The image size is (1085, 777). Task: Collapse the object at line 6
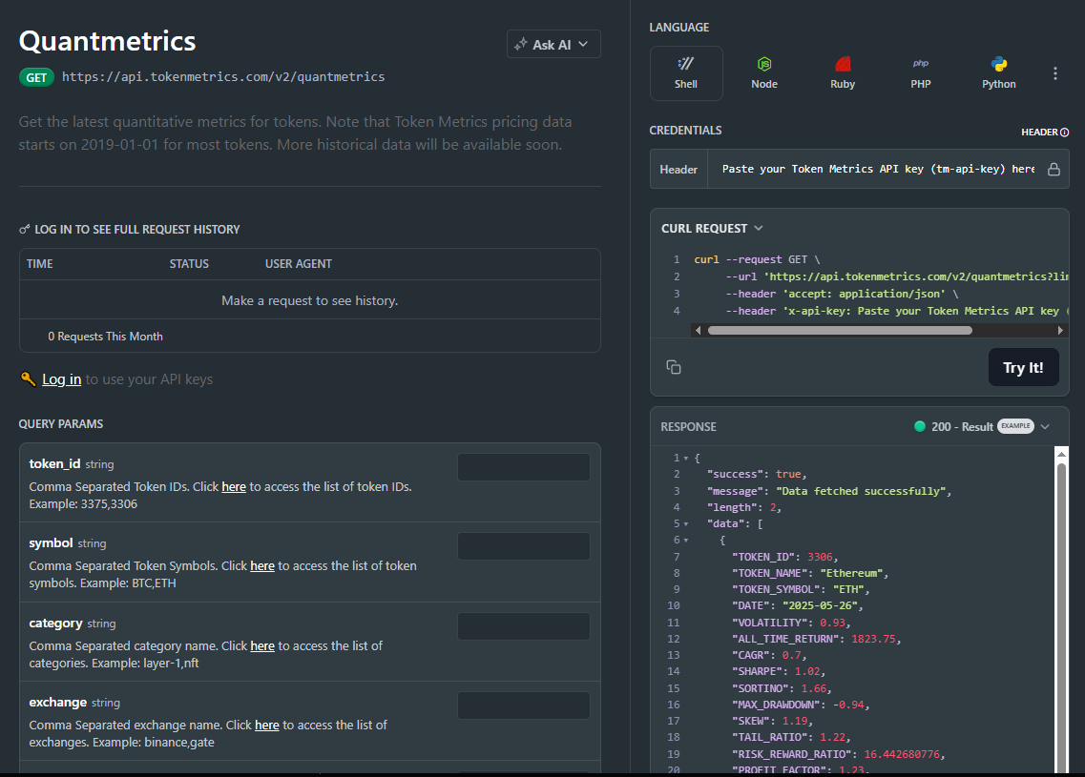tap(686, 541)
